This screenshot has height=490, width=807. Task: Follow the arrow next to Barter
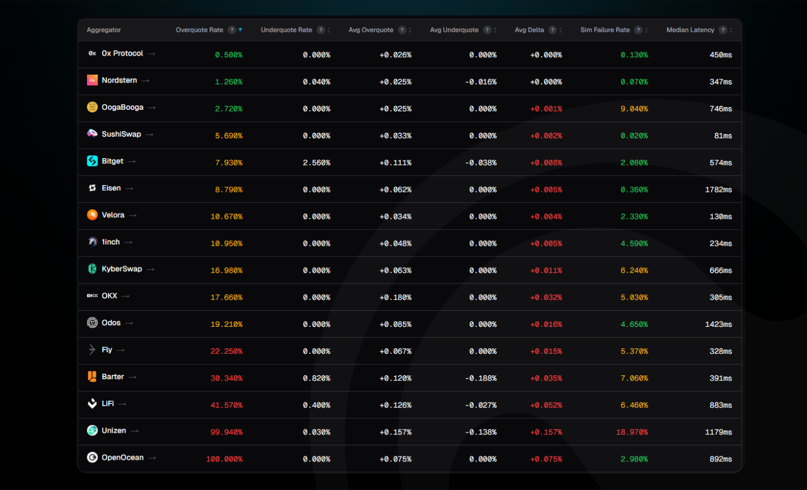tap(132, 377)
